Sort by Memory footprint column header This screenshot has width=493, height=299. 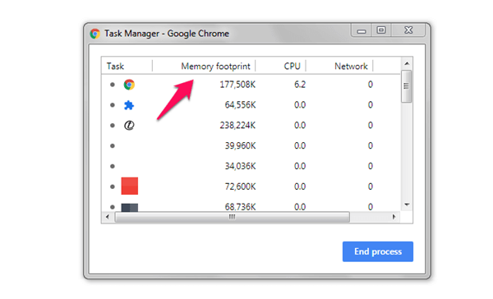(215, 67)
